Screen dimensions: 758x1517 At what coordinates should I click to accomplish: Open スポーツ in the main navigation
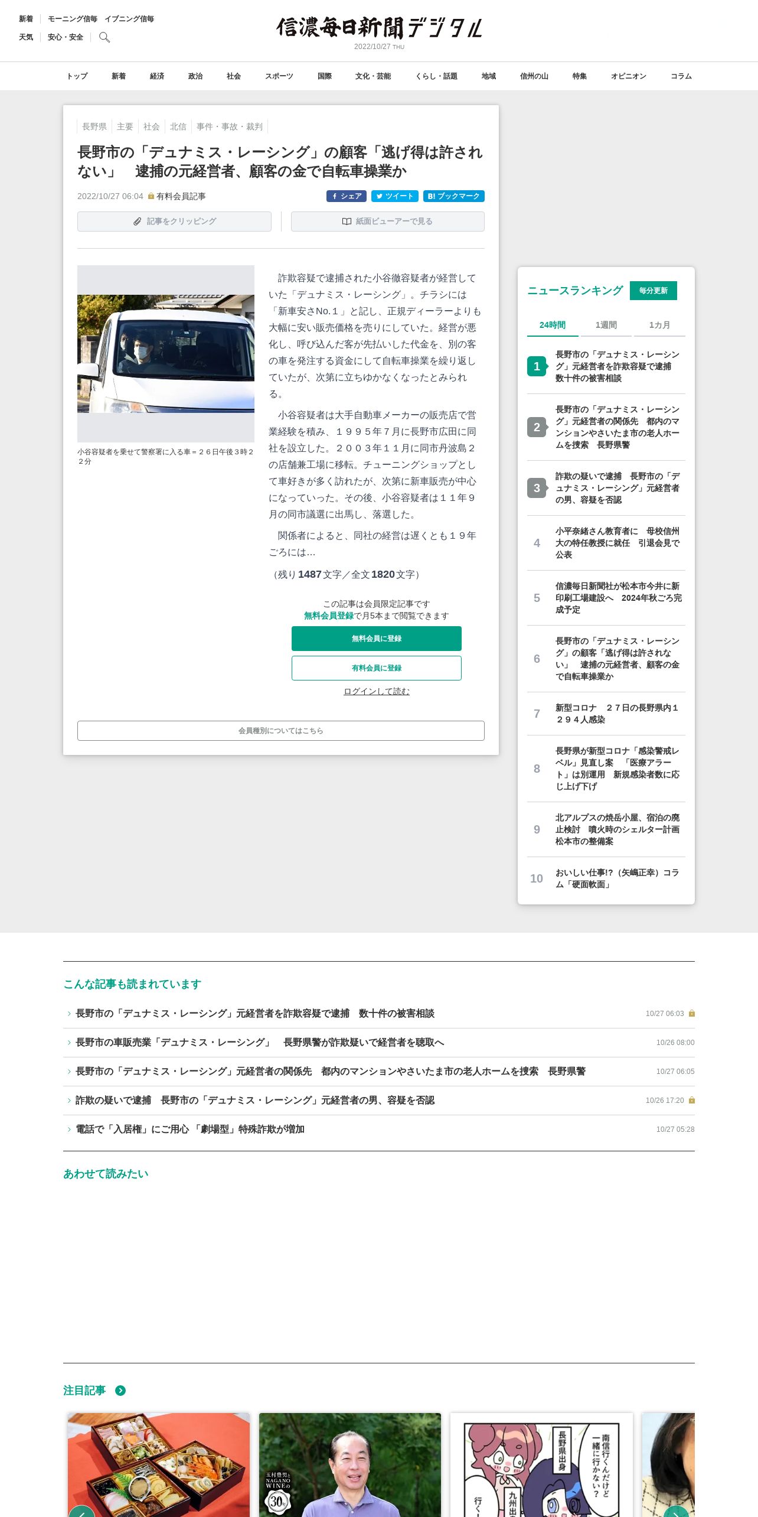279,76
